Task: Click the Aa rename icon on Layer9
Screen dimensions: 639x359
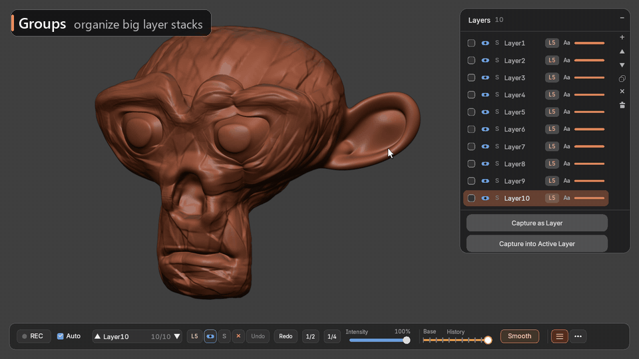Action: tap(566, 181)
